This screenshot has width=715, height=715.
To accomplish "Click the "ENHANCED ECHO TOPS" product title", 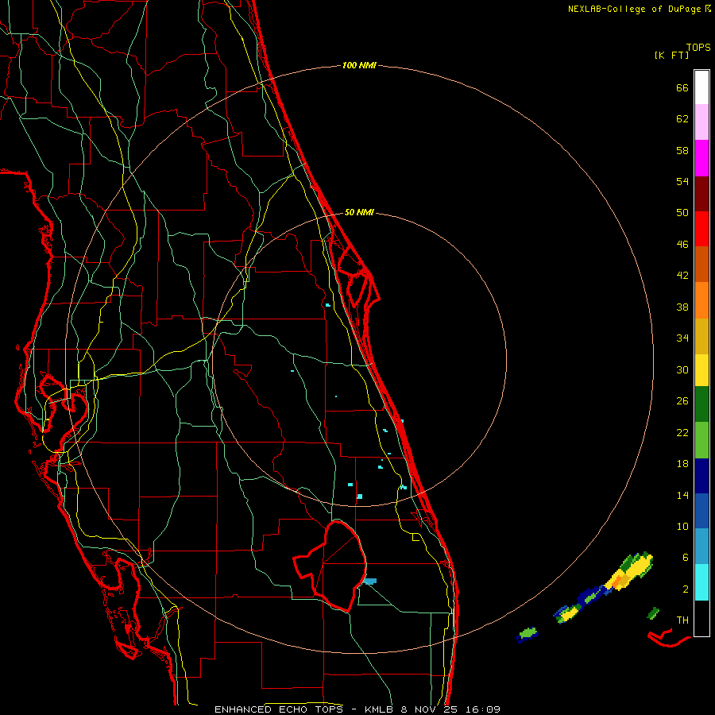I will click(x=279, y=709).
